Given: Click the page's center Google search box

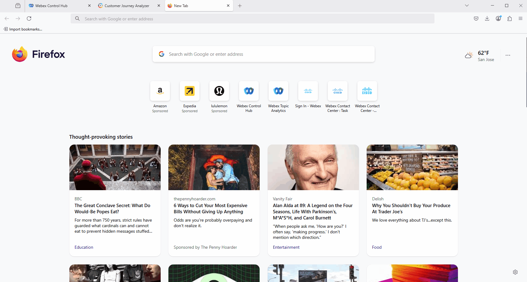Looking at the screenshot, I should point(264,54).
